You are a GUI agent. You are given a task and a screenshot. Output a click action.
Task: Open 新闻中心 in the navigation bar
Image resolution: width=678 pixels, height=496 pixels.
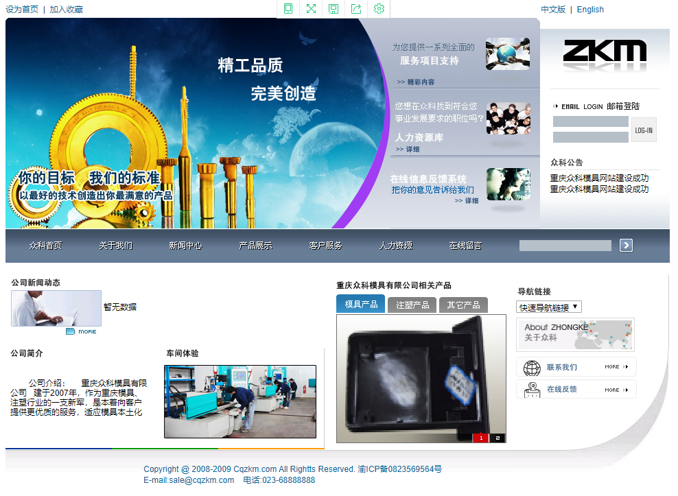coord(185,246)
